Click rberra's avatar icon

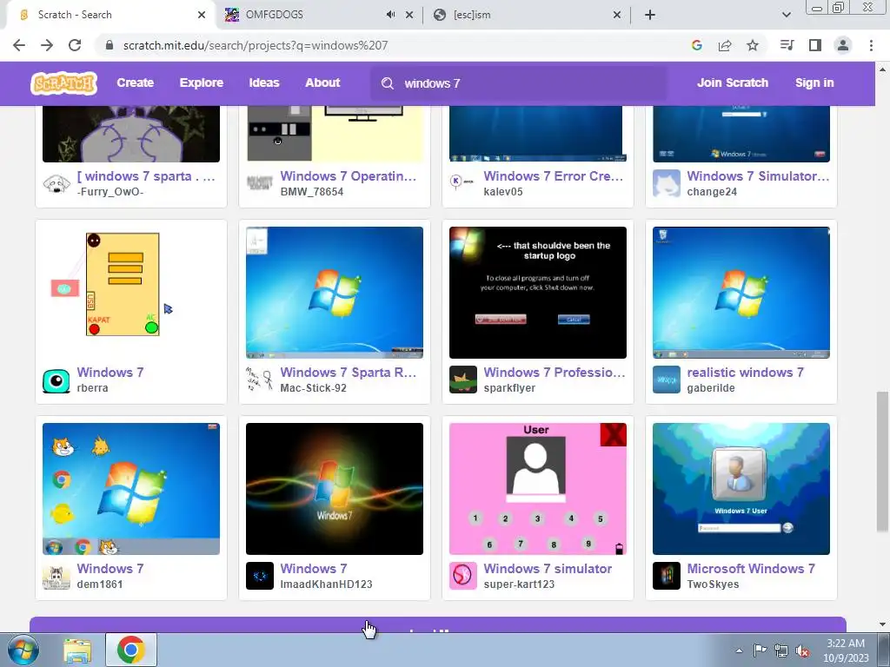(x=56, y=380)
